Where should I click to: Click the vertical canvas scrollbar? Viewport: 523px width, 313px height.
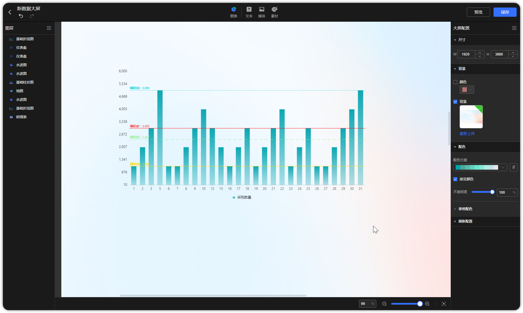click(449, 128)
